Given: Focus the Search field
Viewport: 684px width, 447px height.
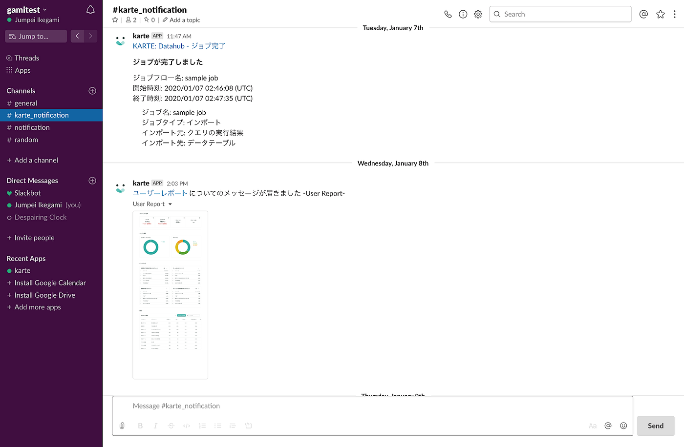Looking at the screenshot, I should (x=560, y=14).
